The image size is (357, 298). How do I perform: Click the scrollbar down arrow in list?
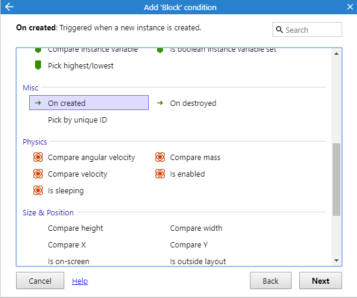(337, 261)
